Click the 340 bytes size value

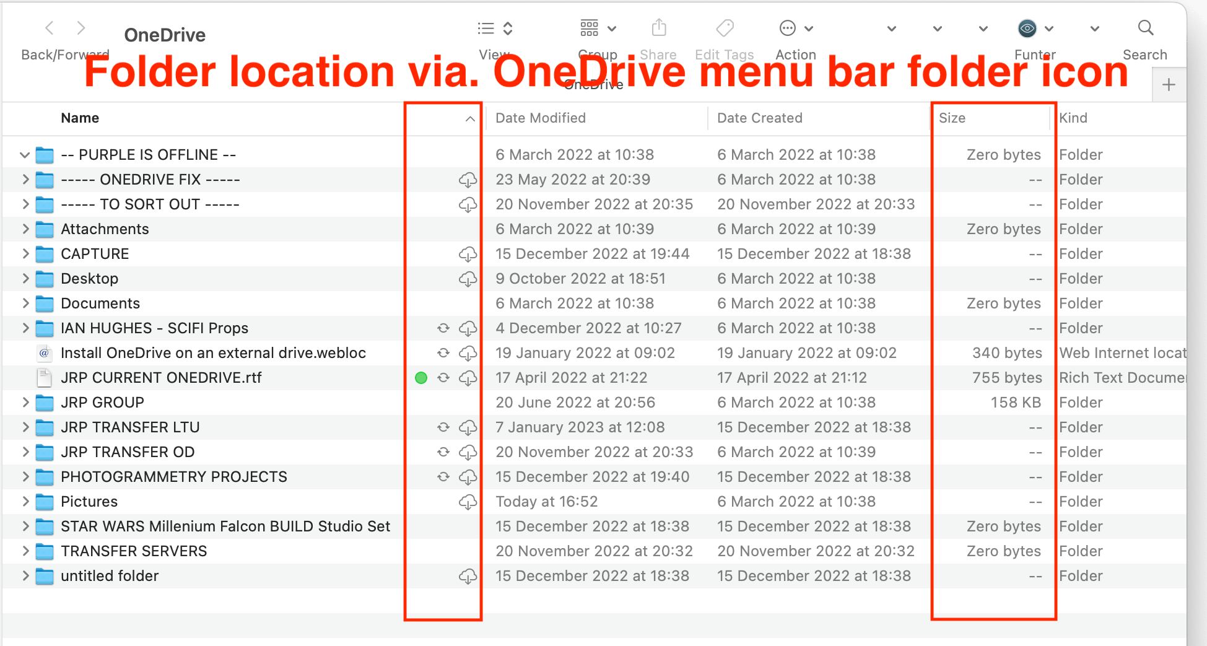click(1007, 353)
